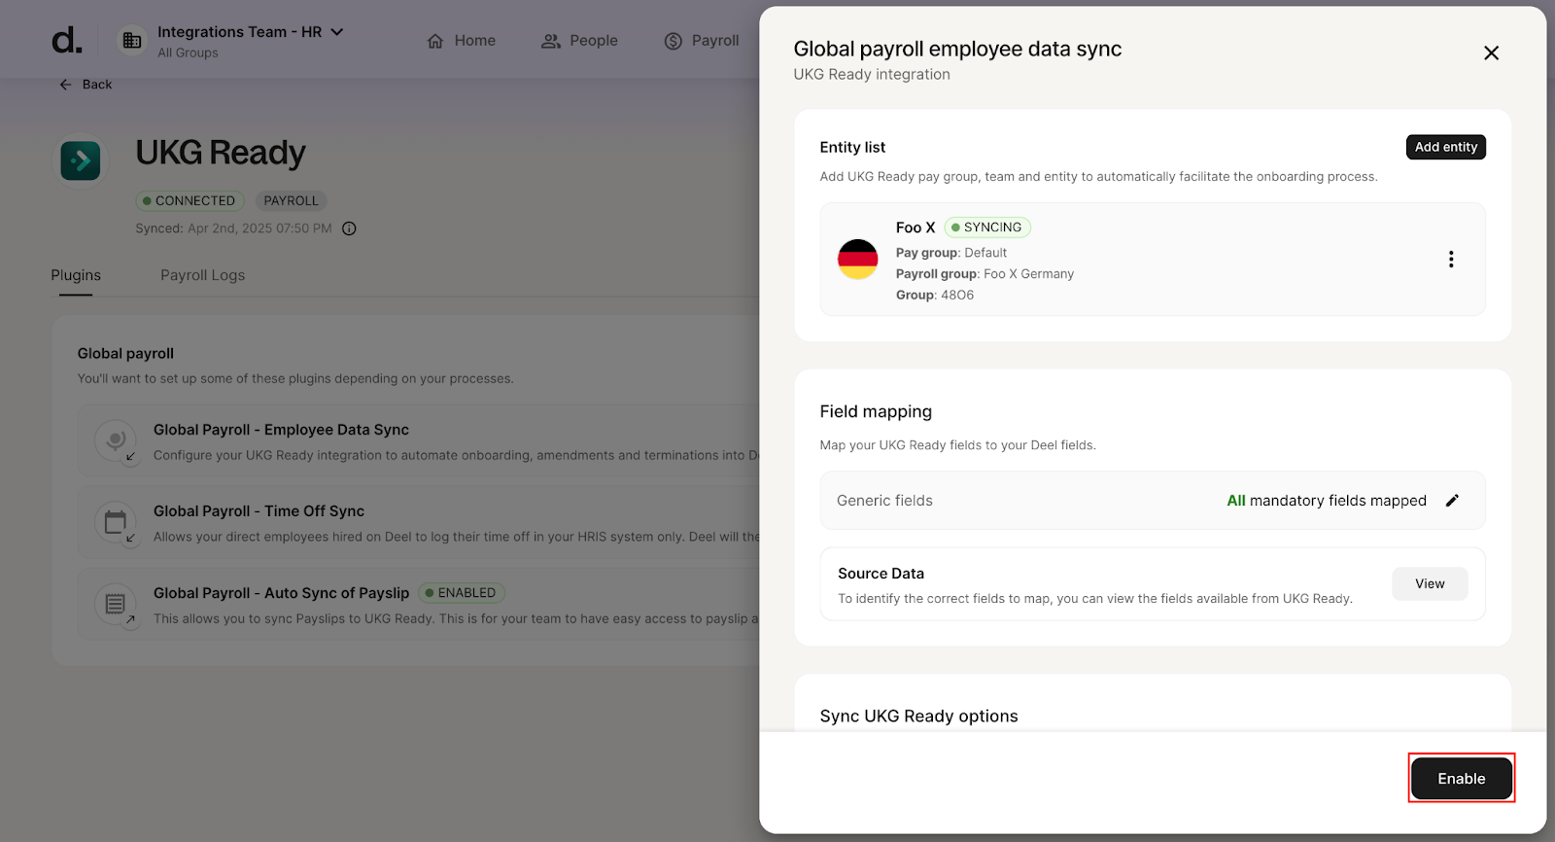Click the Deel logo
Image resolution: width=1555 pixels, height=842 pixels.
tap(67, 40)
